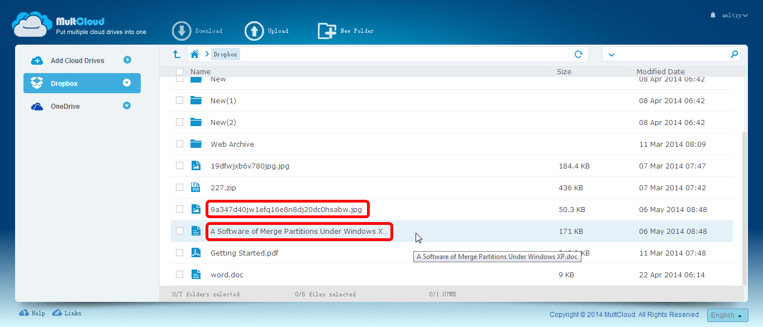Viewport: 763px width, 327px height.
Task: Check the box for Getting Started.pdf
Action: pos(179,253)
